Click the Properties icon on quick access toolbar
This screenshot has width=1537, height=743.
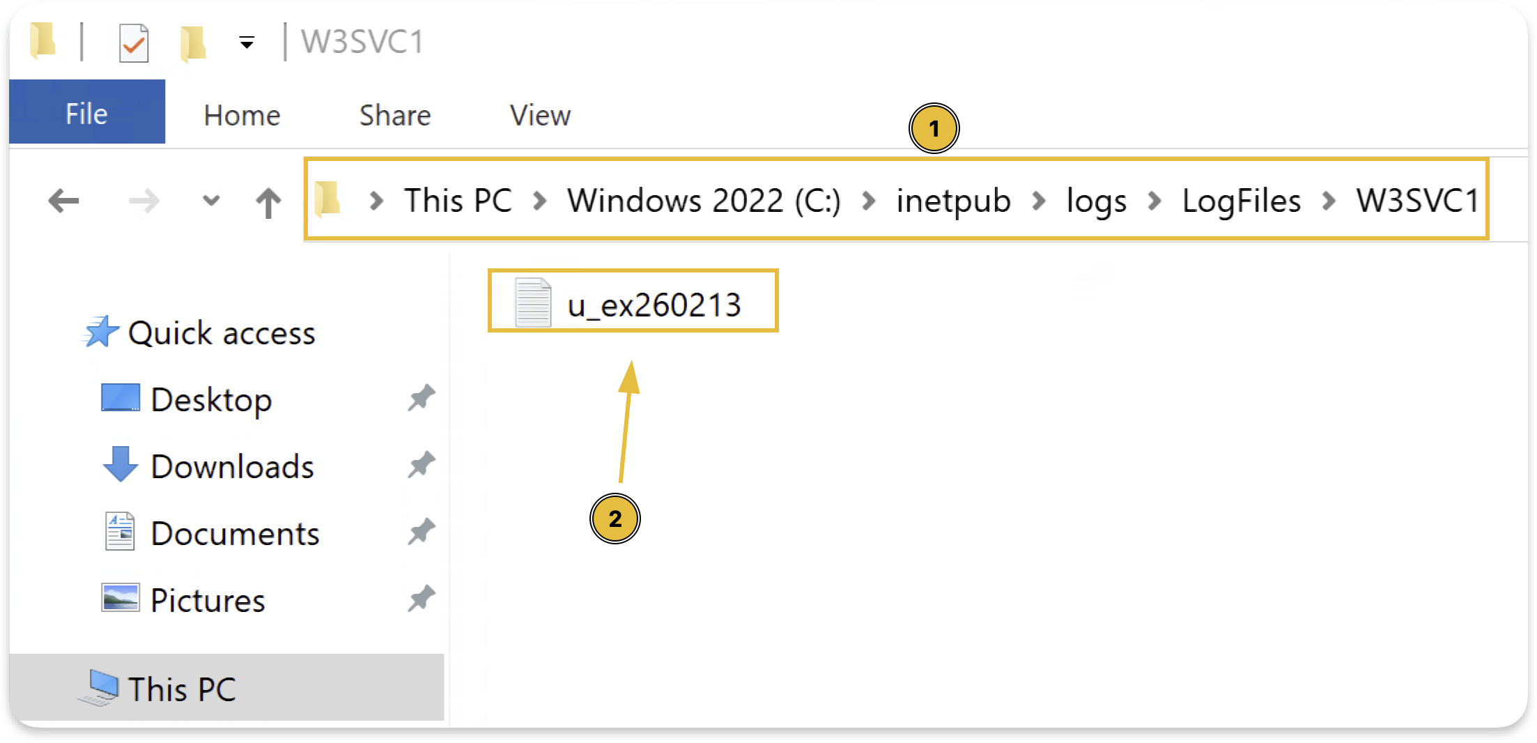pos(133,42)
